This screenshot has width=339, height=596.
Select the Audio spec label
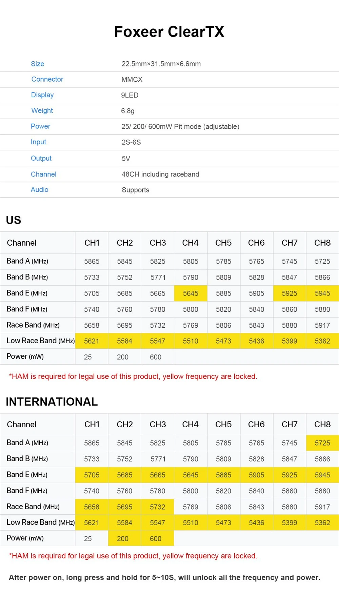pyautogui.click(x=39, y=190)
